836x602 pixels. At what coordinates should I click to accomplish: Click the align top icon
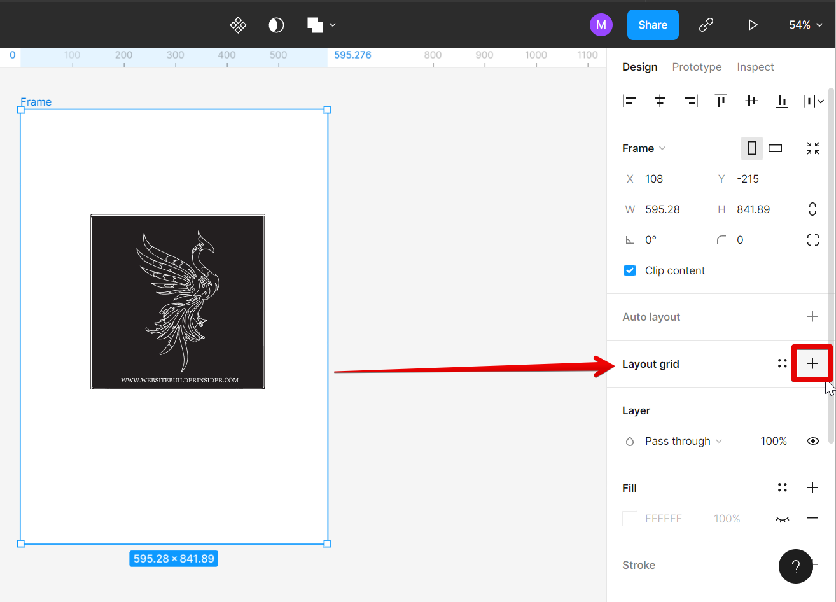click(x=721, y=101)
